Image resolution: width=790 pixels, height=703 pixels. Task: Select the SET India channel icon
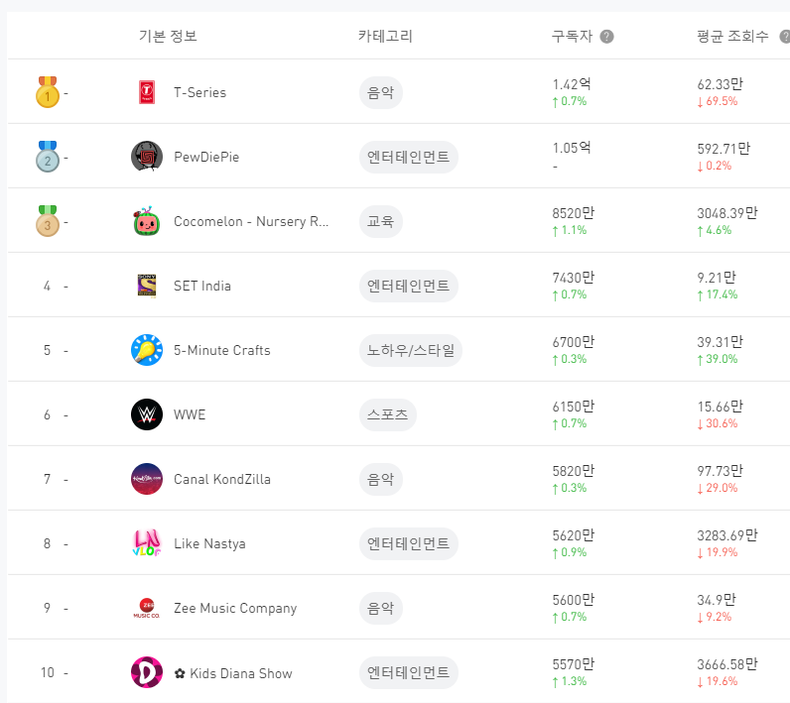(147, 286)
